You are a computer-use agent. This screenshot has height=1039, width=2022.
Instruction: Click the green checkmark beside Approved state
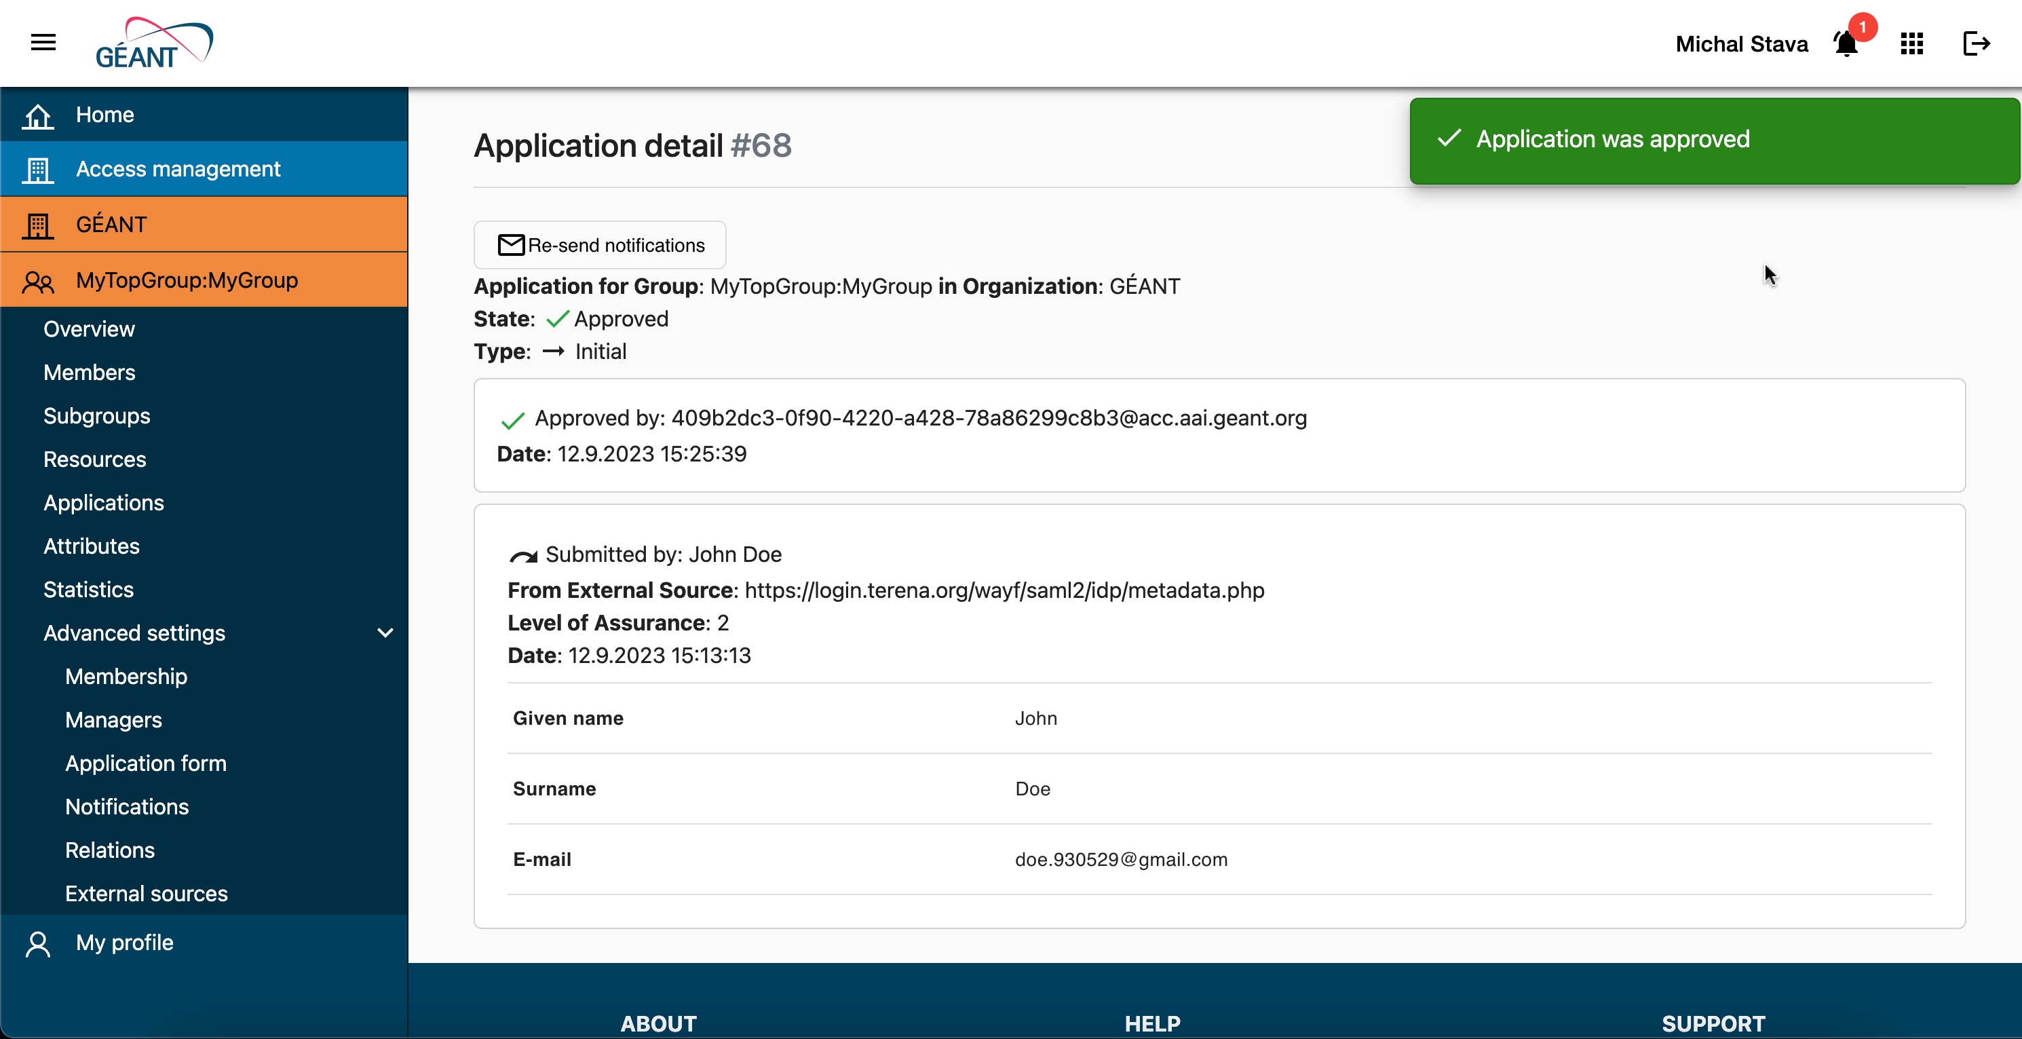(x=556, y=319)
